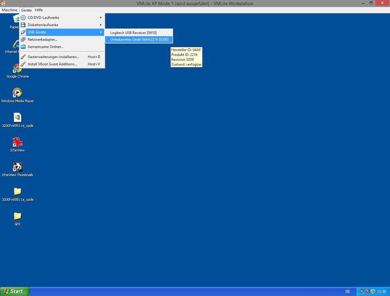
Task: Click the Host+D shortcut text
Action: [x=94, y=57]
